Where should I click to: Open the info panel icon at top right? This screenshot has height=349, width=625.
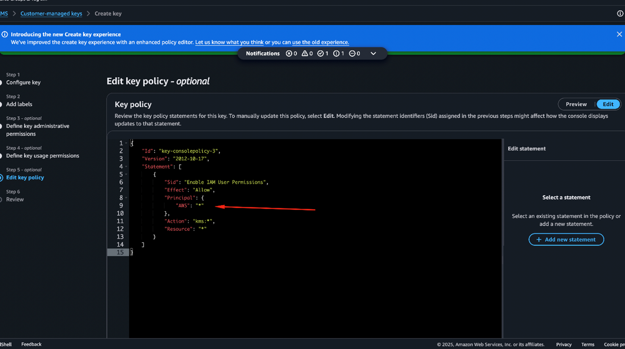(620, 14)
